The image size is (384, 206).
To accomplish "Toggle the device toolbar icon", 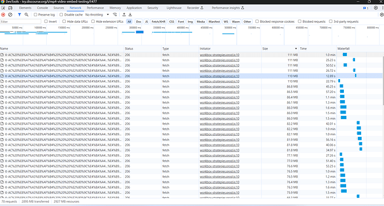I will 10,8.
